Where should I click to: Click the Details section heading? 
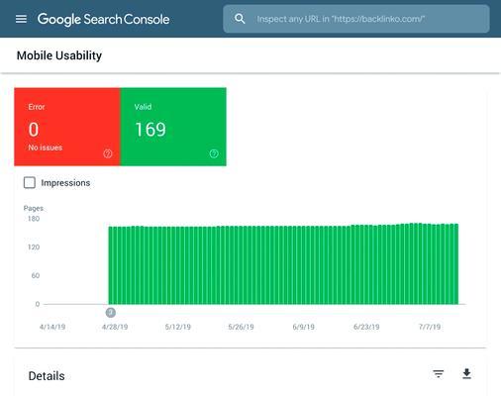click(x=47, y=376)
